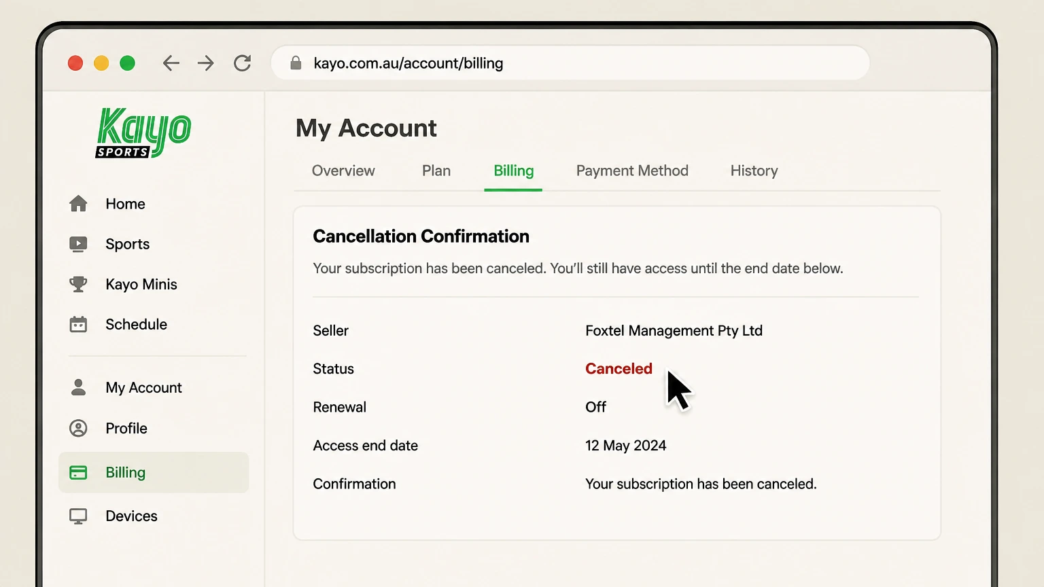The image size is (1044, 587).
Task: Click the Access end date label
Action: (x=365, y=446)
